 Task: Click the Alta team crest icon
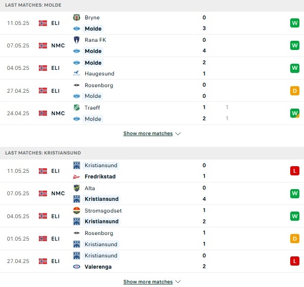77,188
